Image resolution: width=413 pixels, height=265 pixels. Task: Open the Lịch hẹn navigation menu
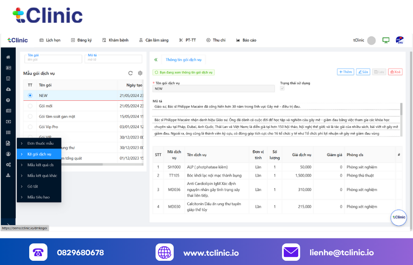50,40
